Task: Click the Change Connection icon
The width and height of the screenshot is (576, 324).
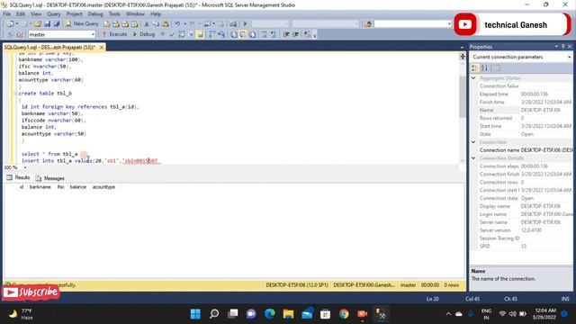Action: tap(20, 34)
